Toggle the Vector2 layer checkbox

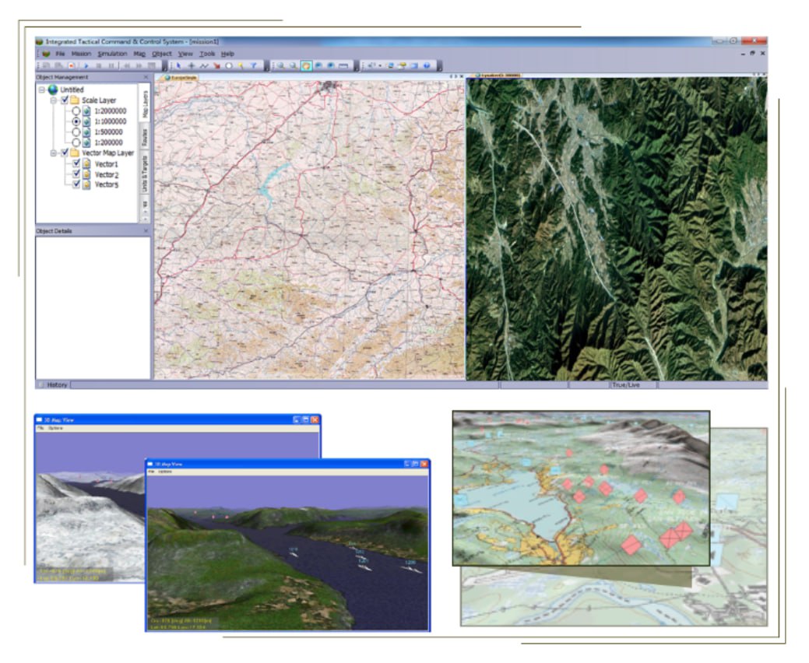[76, 174]
